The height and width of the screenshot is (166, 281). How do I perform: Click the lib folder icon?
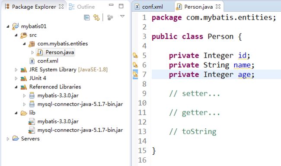click(x=24, y=113)
